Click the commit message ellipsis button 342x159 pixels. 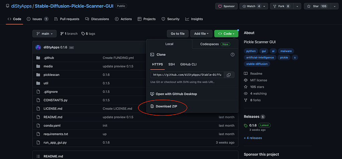tap(71, 48)
